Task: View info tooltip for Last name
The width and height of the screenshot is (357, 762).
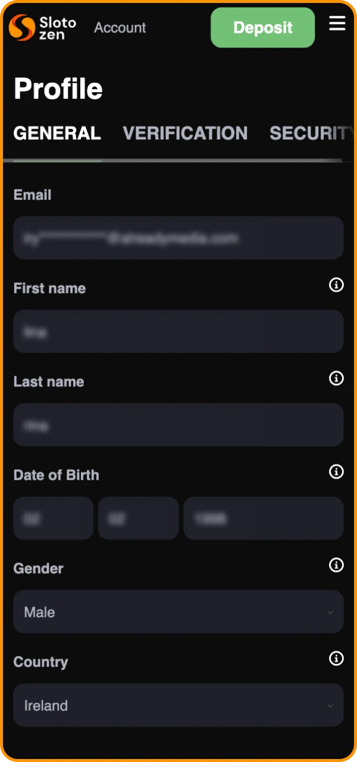Action: tap(336, 379)
